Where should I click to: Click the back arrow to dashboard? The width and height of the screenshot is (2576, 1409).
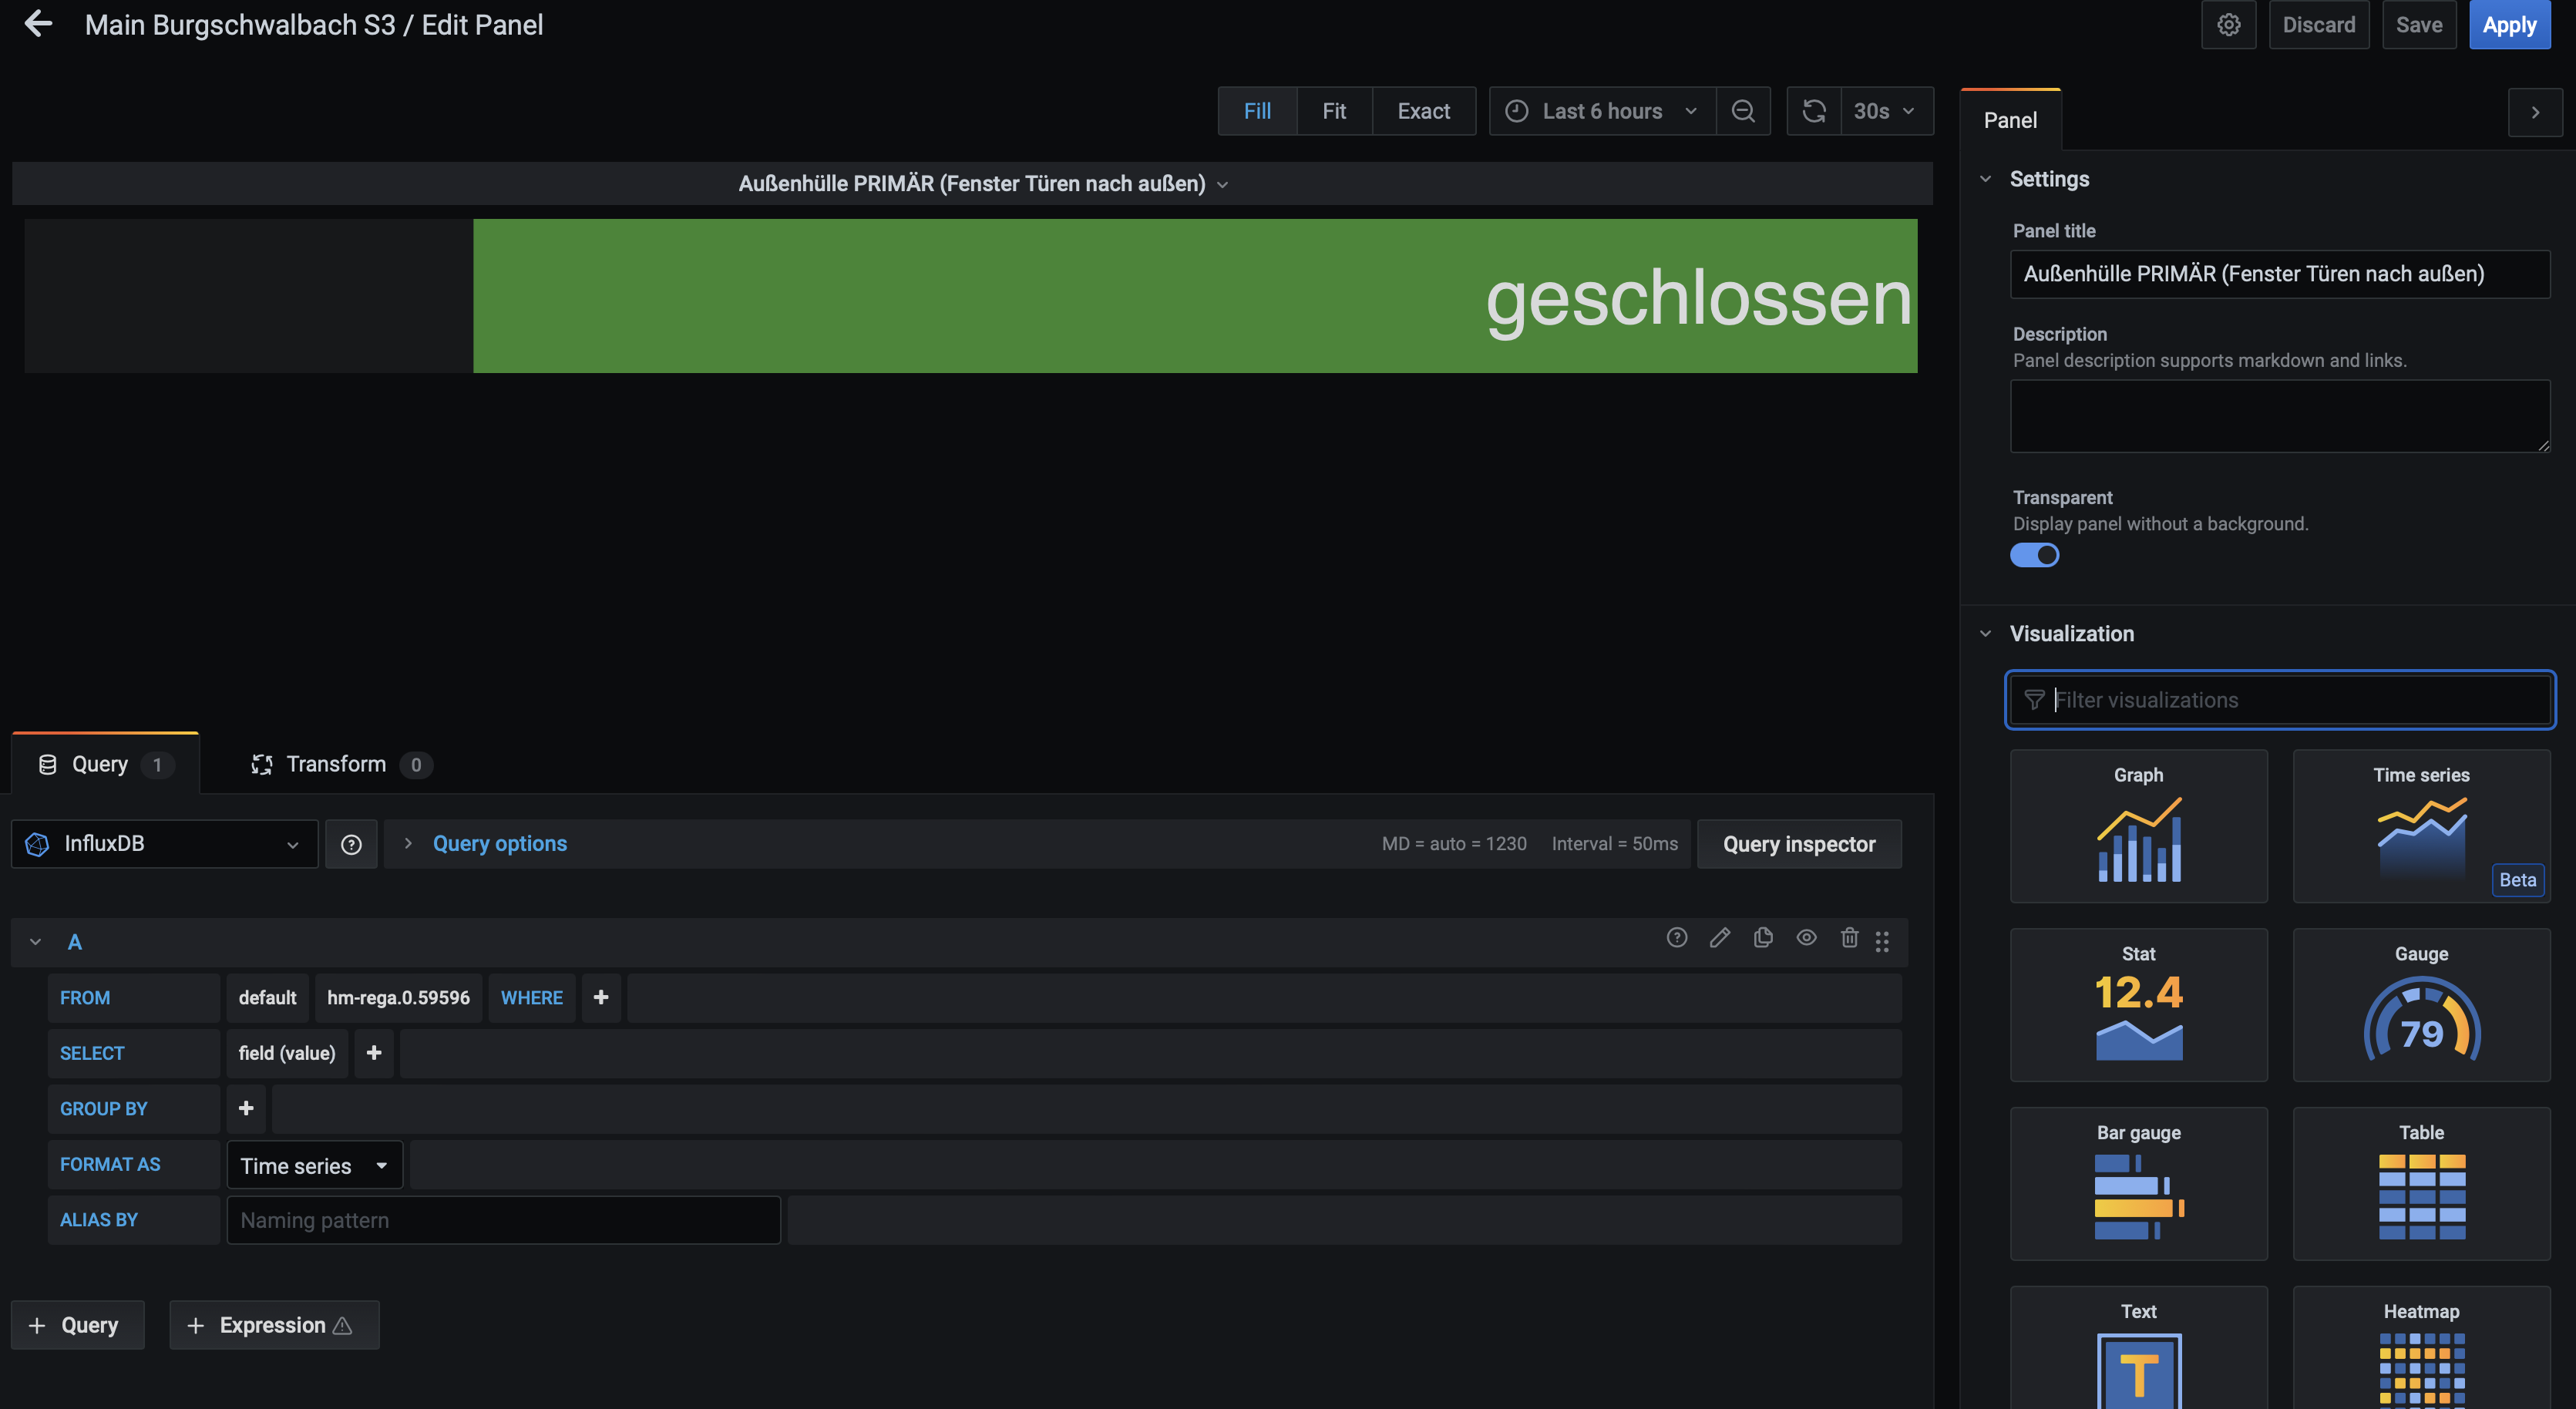(38, 24)
